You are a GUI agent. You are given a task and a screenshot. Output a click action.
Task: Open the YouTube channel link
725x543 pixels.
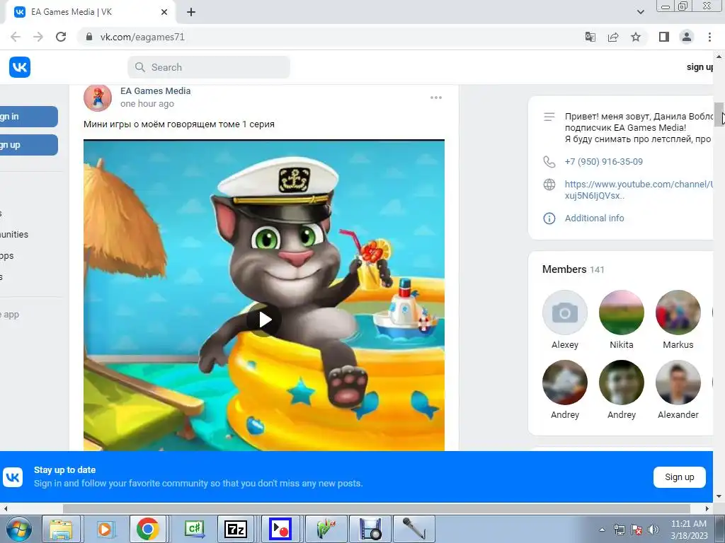[639, 189]
